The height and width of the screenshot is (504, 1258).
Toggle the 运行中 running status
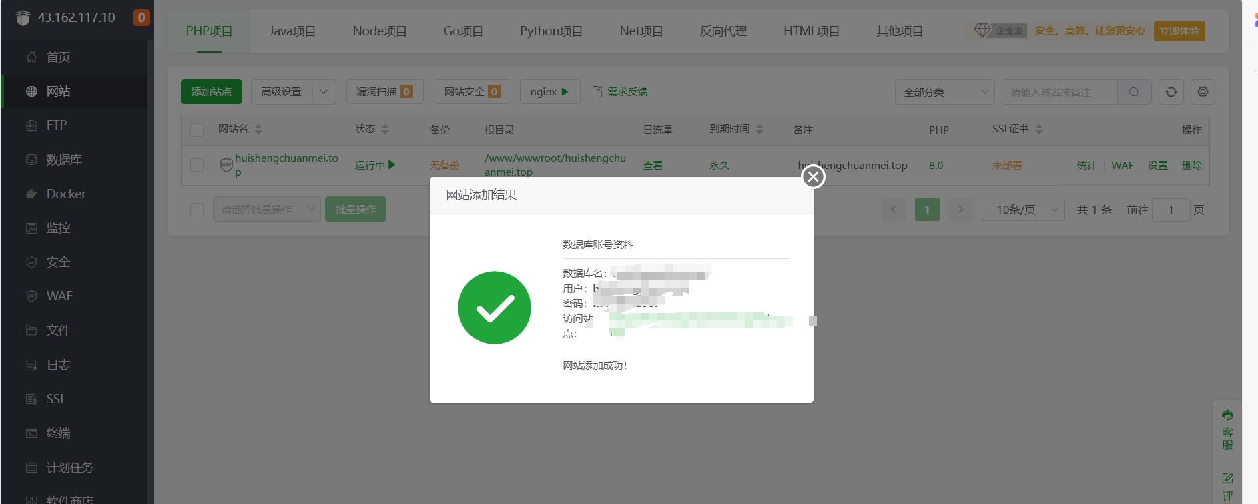375,165
